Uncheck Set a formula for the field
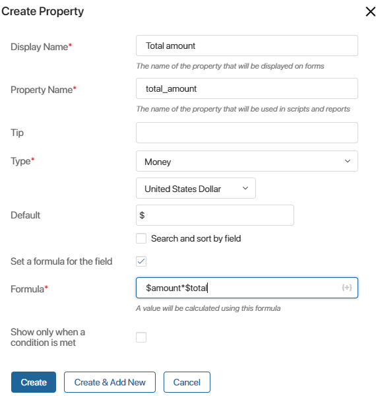 (141, 261)
